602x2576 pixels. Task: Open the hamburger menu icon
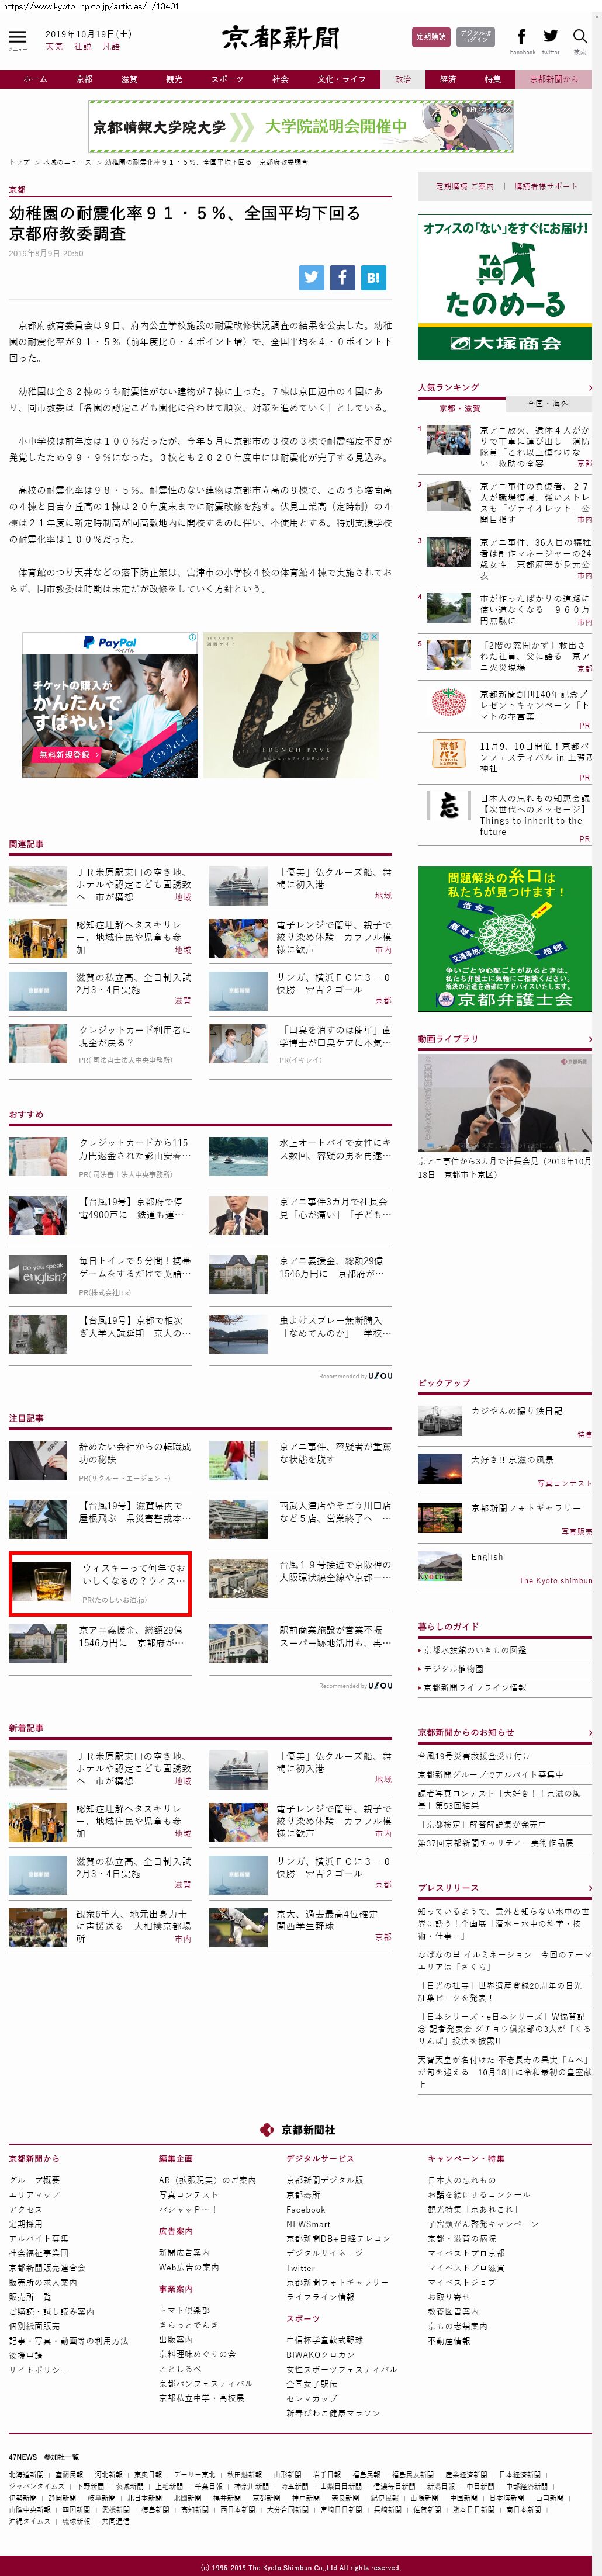(17, 37)
